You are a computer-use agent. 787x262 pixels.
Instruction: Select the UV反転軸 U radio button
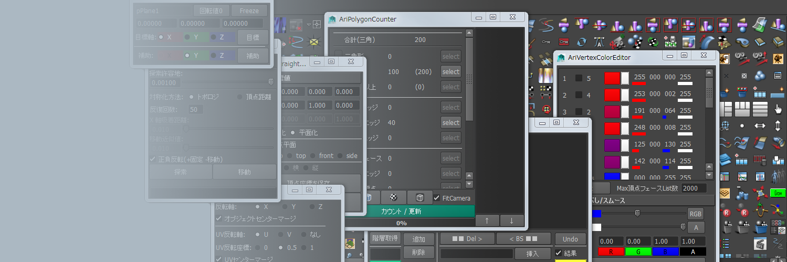(257, 234)
